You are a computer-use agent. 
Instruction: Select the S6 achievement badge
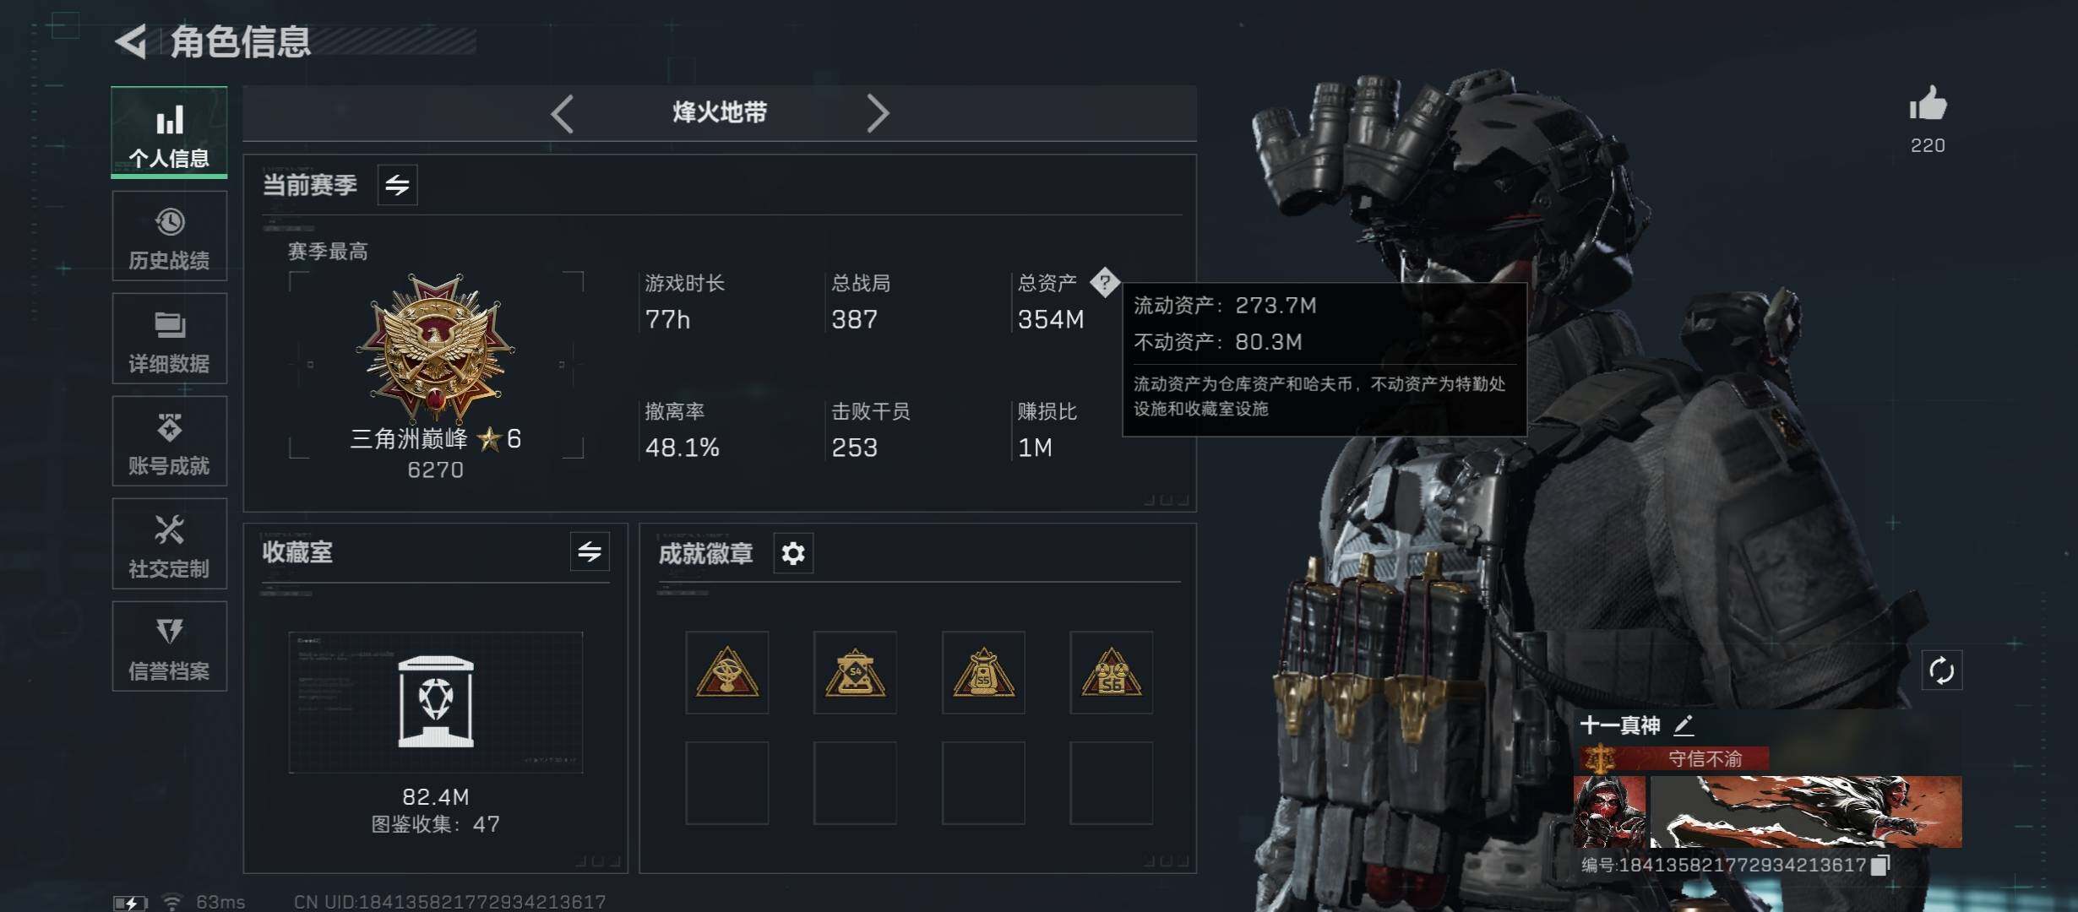(1112, 672)
